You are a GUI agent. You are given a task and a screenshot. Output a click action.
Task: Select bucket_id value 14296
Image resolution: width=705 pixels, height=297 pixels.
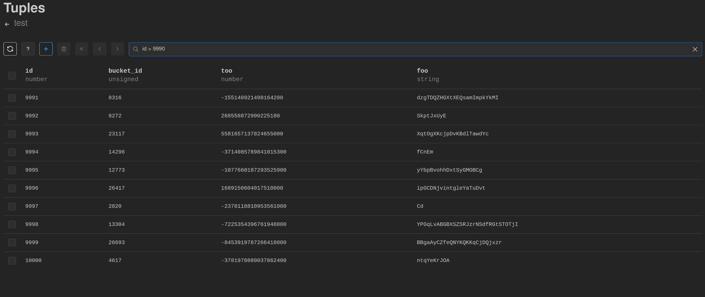(x=117, y=152)
